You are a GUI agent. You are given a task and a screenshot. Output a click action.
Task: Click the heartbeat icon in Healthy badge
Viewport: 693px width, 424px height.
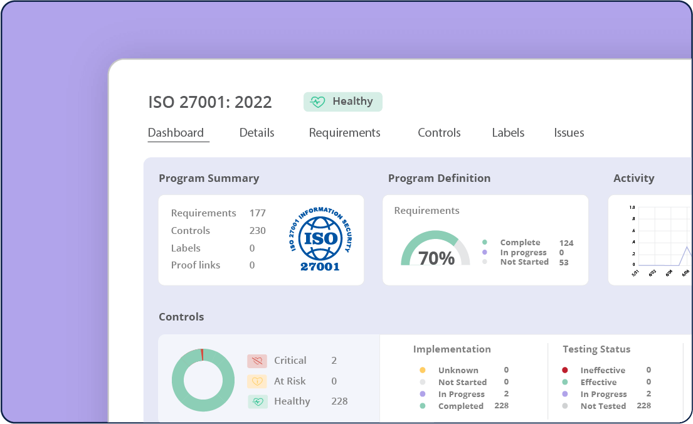317,102
